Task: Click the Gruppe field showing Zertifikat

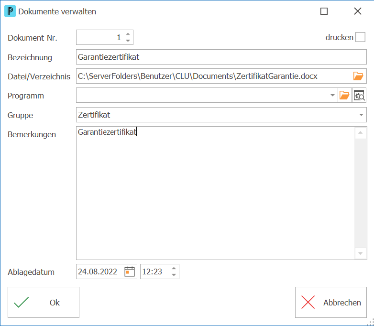Action: (221, 115)
